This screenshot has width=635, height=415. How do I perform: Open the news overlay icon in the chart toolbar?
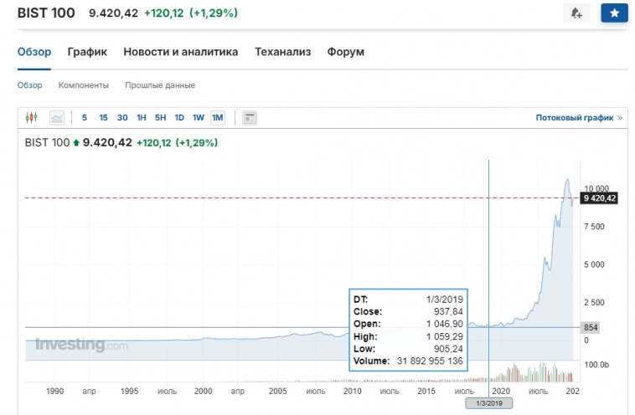(x=249, y=118)
